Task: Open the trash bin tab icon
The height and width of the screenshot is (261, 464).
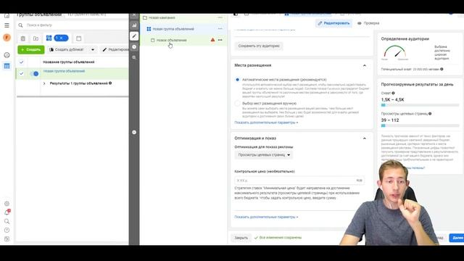Action: [22, 38]
